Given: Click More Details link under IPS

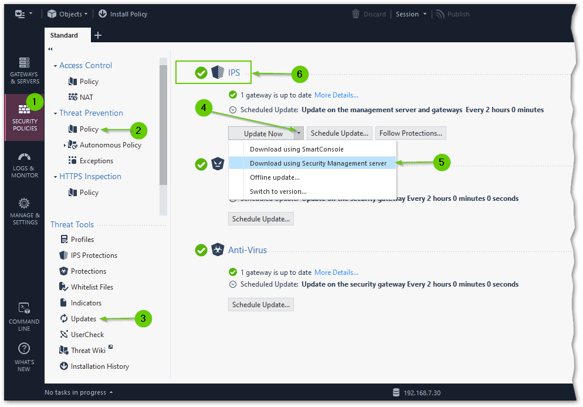Looking at the screenshot, I should click(x=336, y=95).
